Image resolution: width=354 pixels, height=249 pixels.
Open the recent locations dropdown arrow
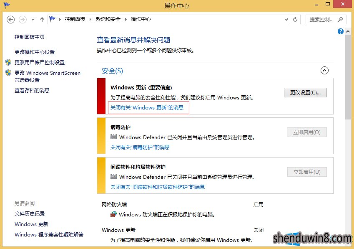point(33,20)
